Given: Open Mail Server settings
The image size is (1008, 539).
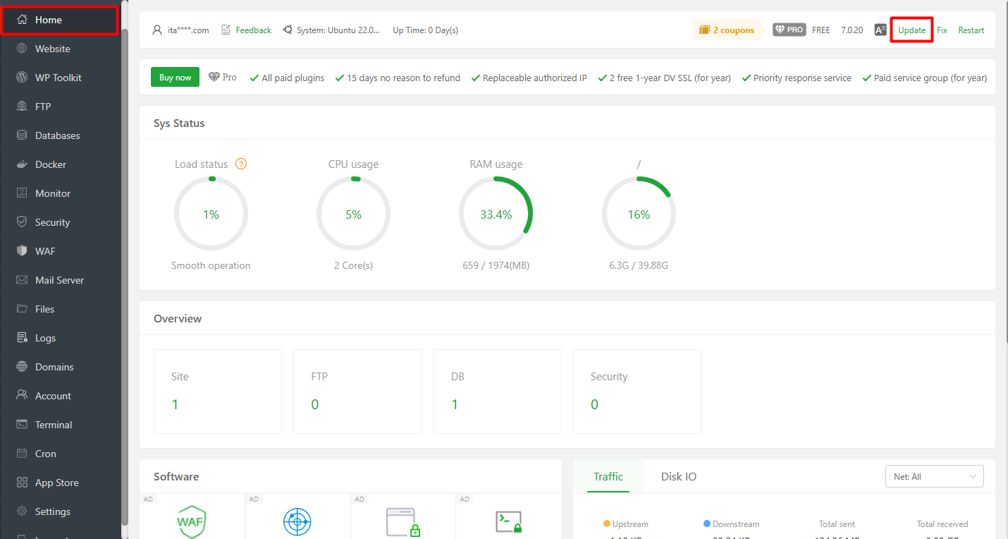Looking at the screenshot, I should pos(60,279).
